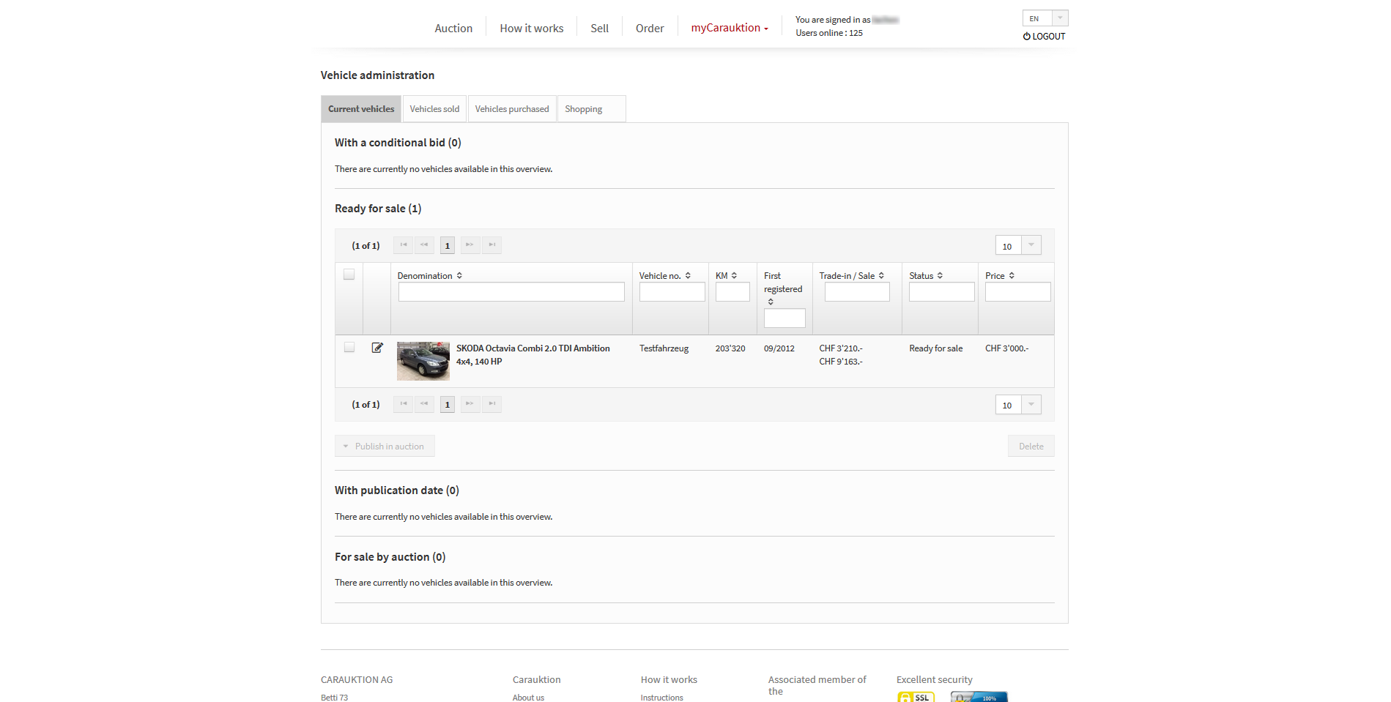The width and height of the screenshot is (1391, 702).
Task: Sort by Vehicle no. column arrows
Action: coord(688,276)
